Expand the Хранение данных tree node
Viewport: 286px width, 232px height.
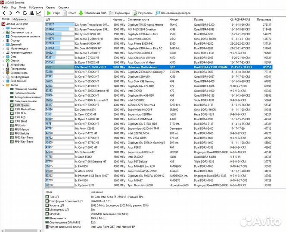click(x=3, y=52)
